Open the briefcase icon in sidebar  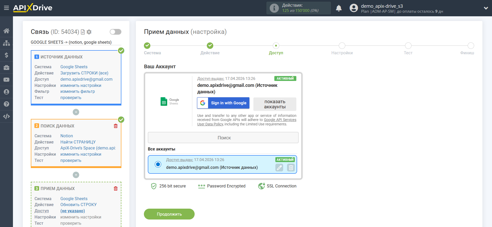[6, 67]
